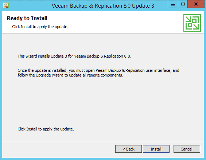Click the 'follow the Upgrade wizard' line
Viewport: 206px width, 160px height.
point(70,75)
